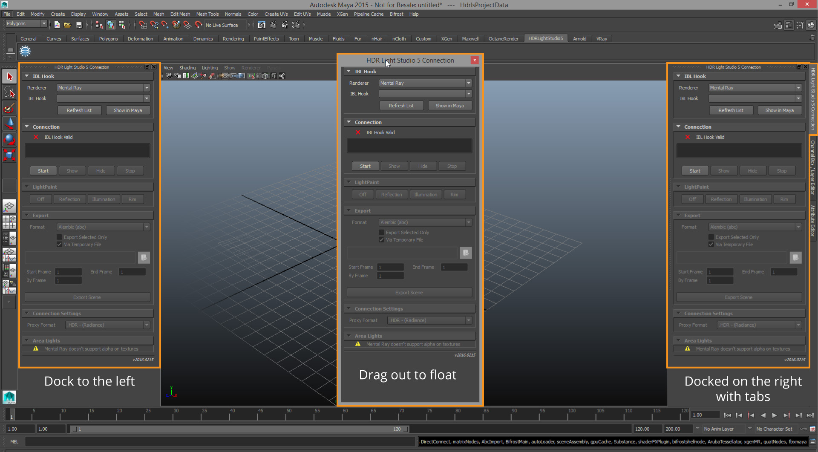Image resolution: width=818 pixels, height=452 pixels.
Task: Click Start in the floating window
Action: click(365, 166)
